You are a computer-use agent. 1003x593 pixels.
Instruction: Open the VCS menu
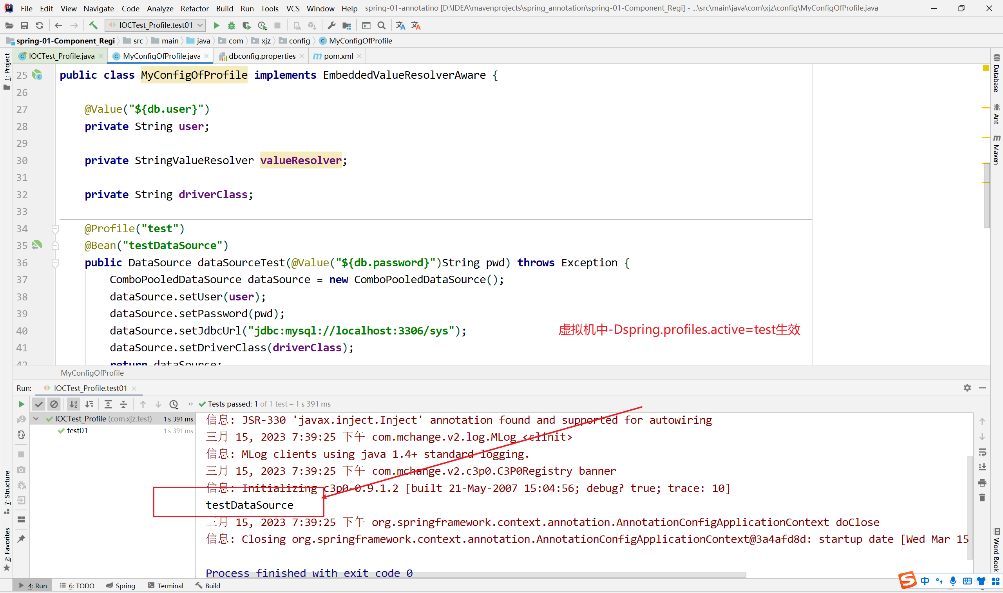293,8
